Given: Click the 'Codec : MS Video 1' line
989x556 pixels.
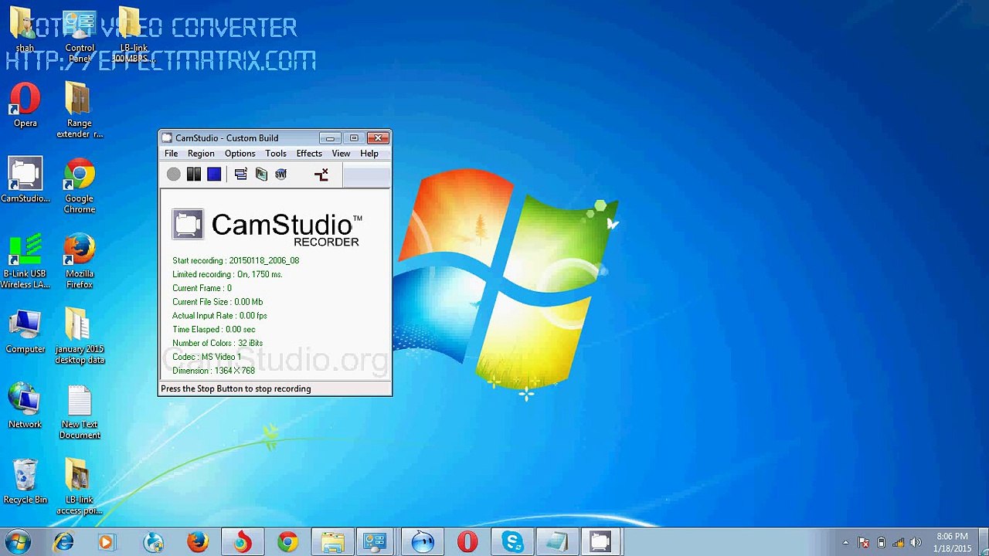Looking at the screenshot, I should point(206,357).
